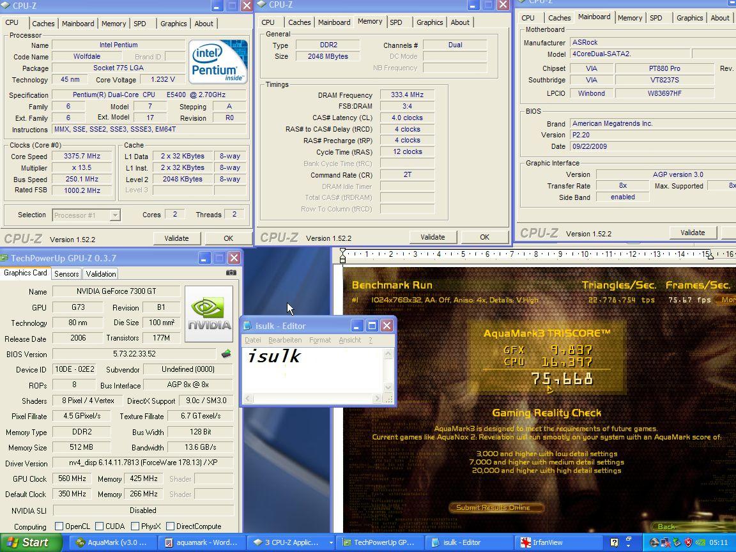This screenshot has width=736, height=552.
Task: Click the GPU-Z screenshot camera icon
Action: pos(231,272)
